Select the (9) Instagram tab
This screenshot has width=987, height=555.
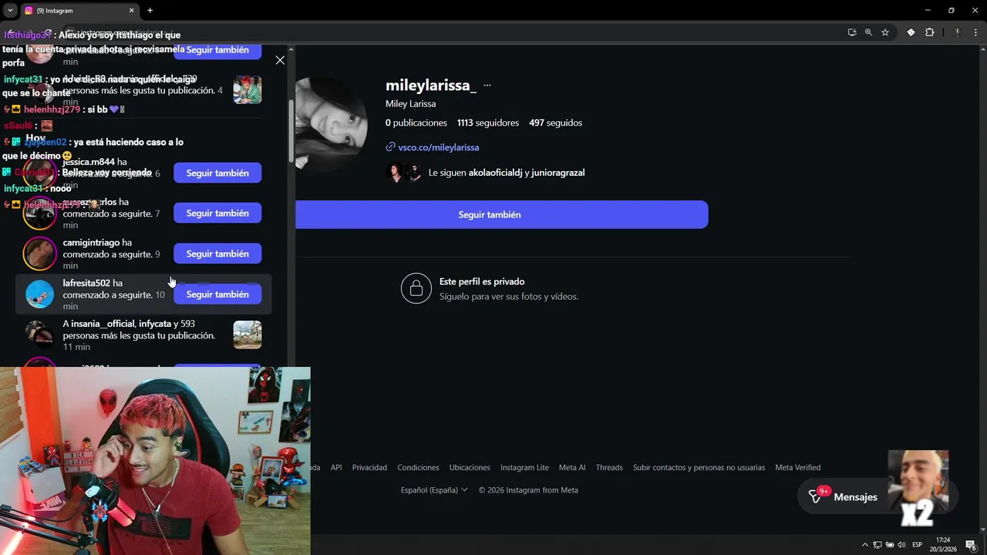79,11
